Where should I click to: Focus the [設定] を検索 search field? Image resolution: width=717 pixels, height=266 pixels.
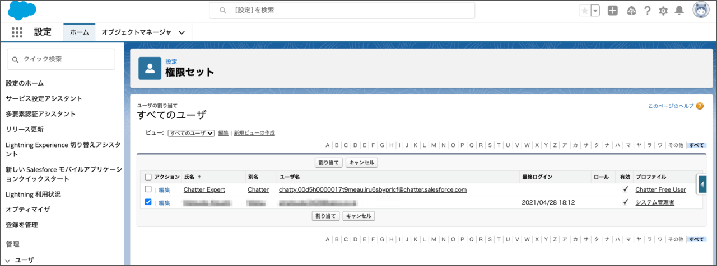[x=342, y=11]
